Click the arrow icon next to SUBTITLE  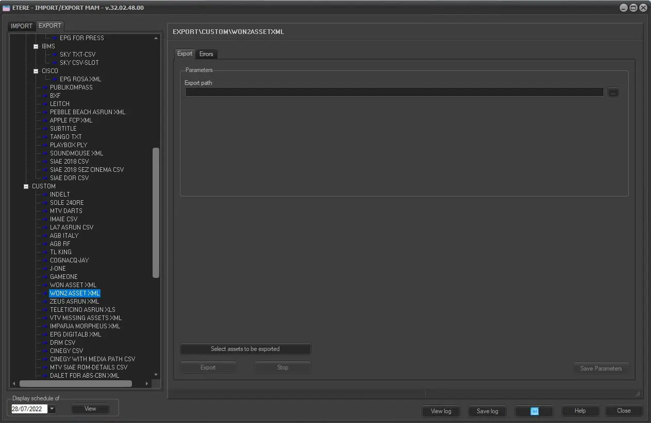coord(45,129)
